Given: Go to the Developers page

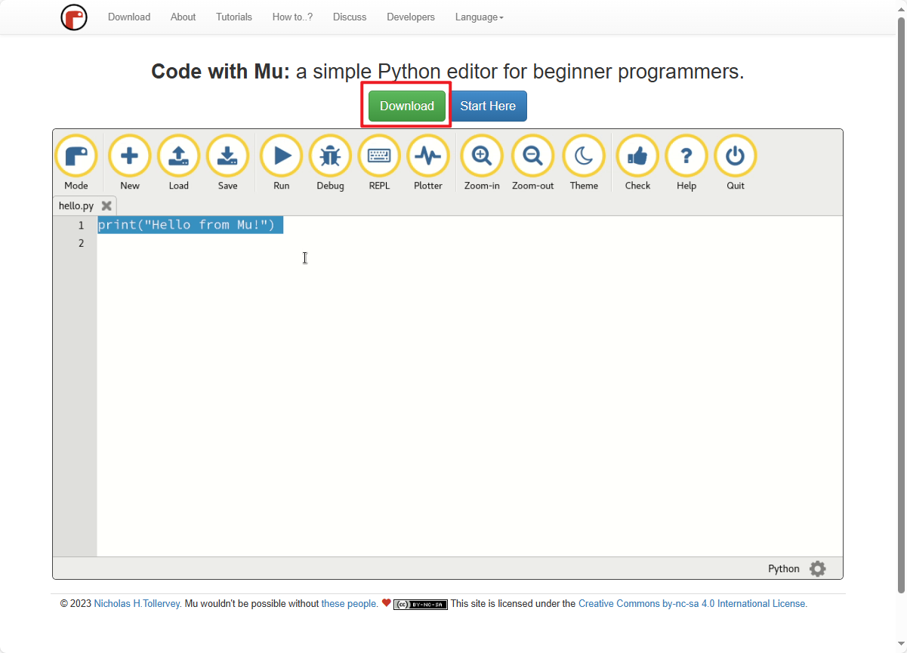Looking at the screenshot, I should (x=411, y=17).
